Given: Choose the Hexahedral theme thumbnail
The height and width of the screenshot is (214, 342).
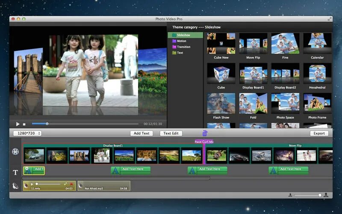Looking at the screenshot, I should (x=317, y=73).
